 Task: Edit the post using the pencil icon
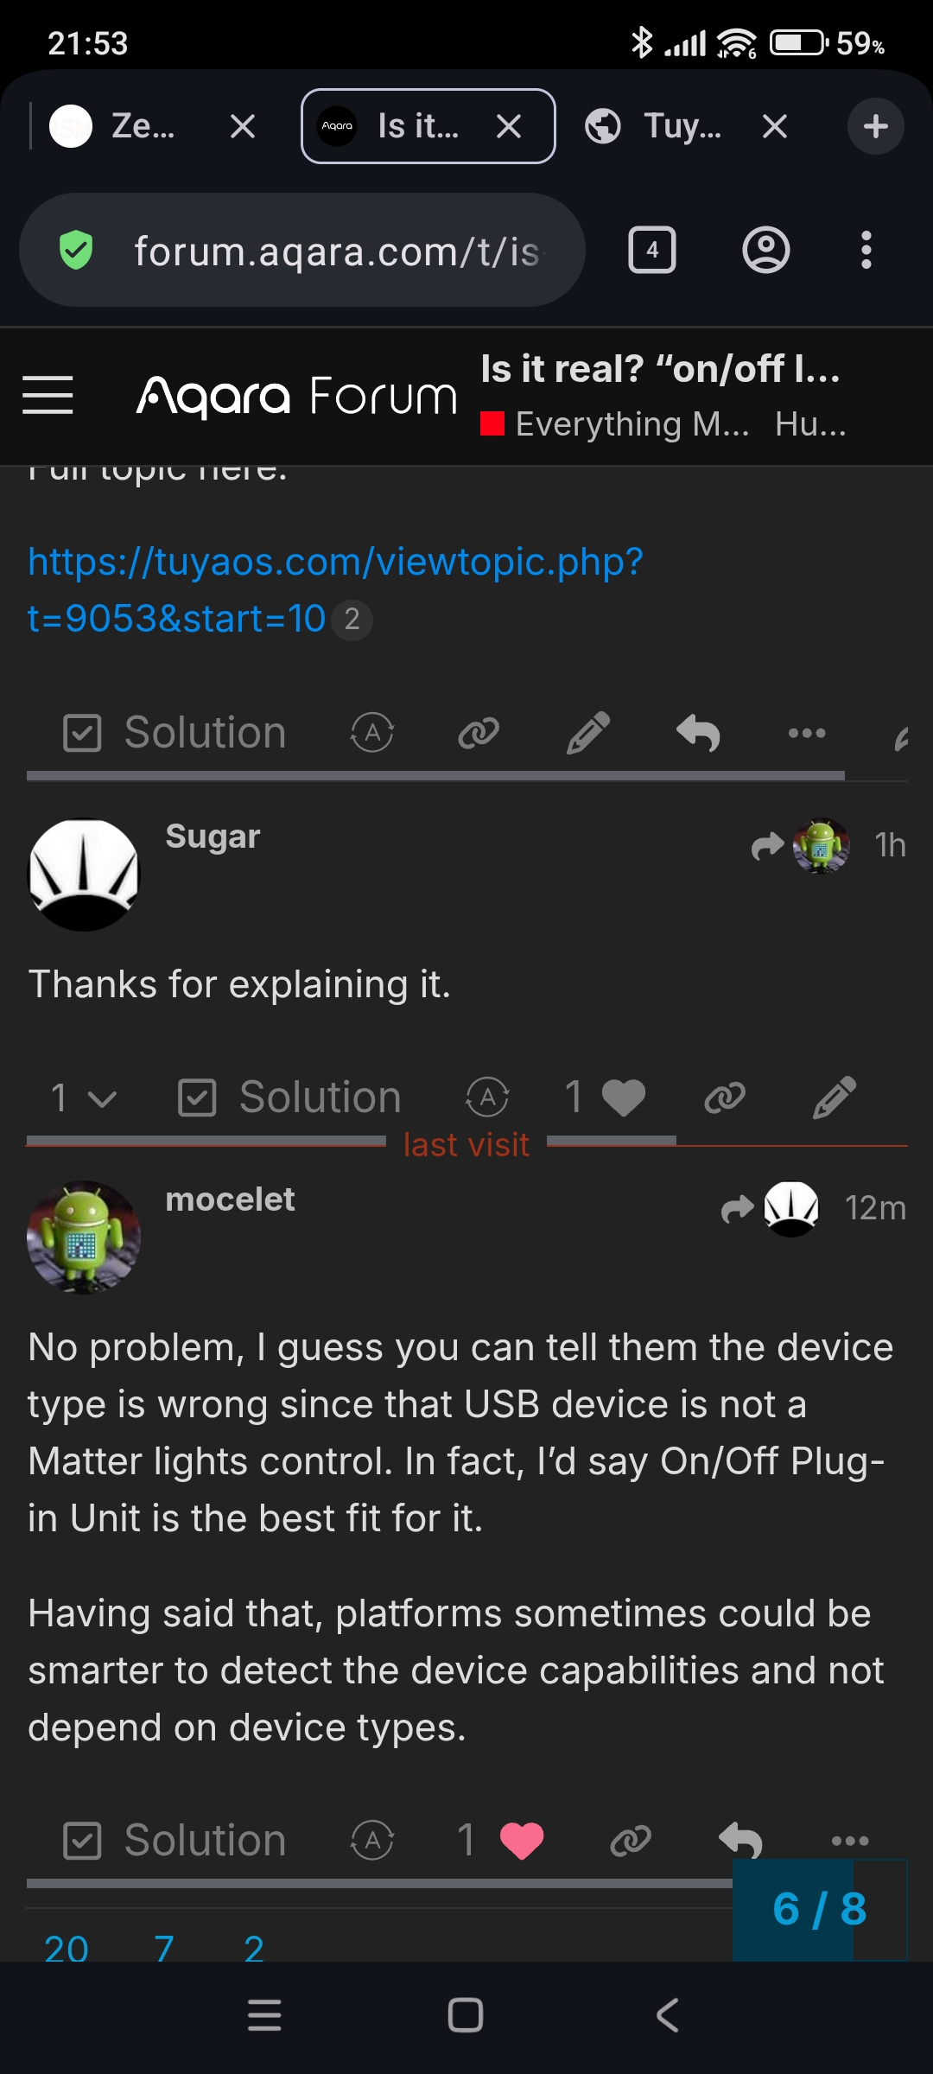588,732
